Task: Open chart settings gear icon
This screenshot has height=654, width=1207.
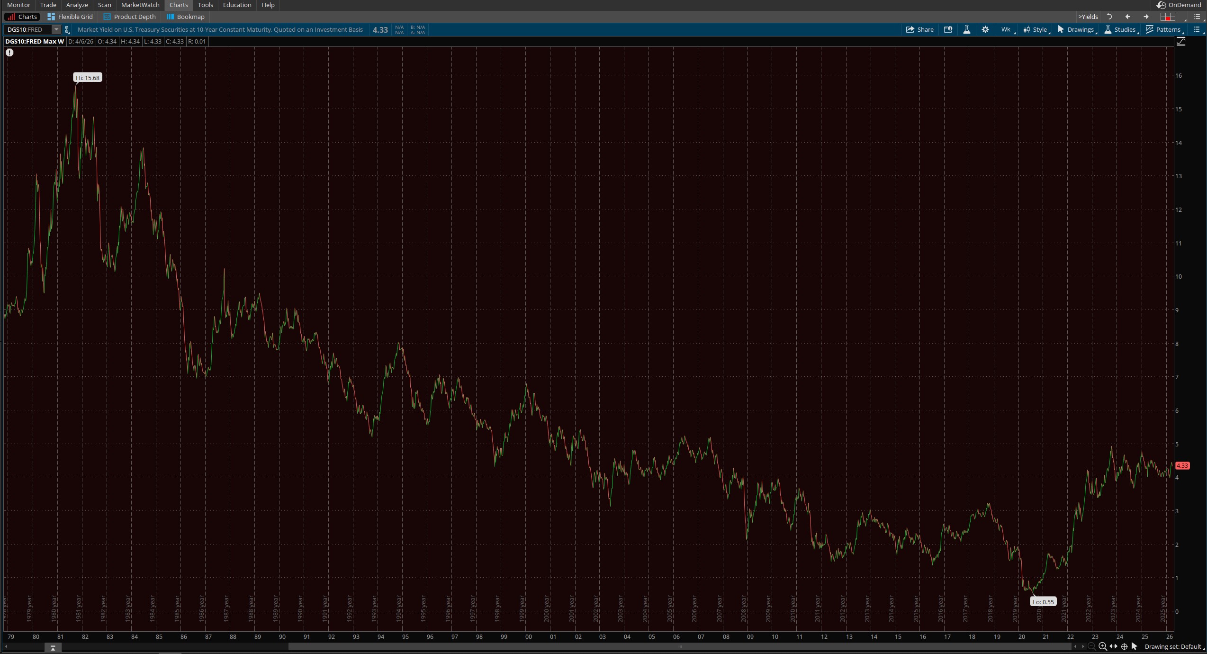Action: [985, 29]
